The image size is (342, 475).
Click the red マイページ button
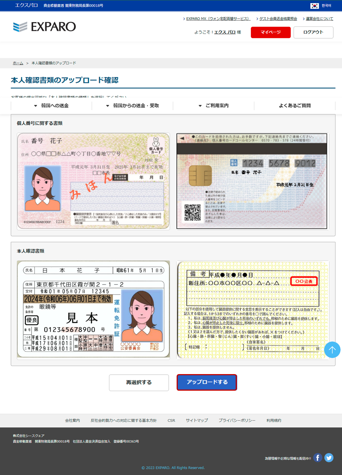271,32
